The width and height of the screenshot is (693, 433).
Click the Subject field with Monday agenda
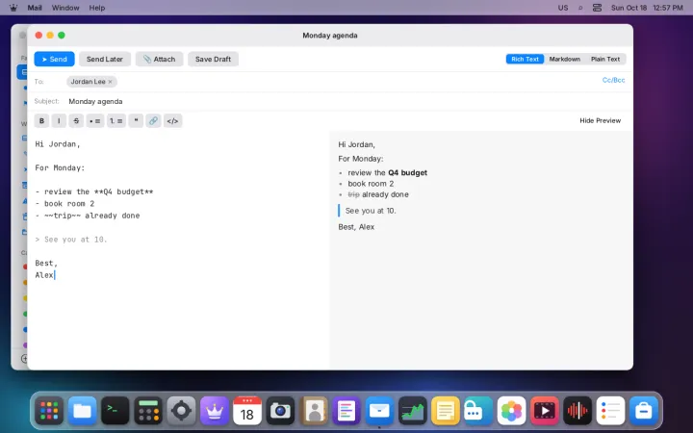point(346,102)
